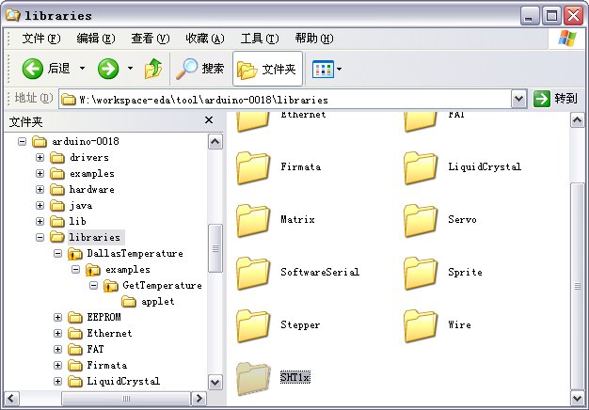Expand the drivers tree node
This screenshot has width=589, height=410.
tap(40, 158)
